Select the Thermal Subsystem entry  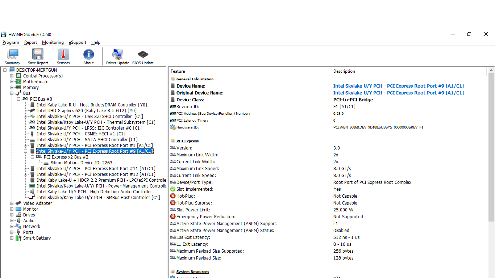tap(96, 122)
